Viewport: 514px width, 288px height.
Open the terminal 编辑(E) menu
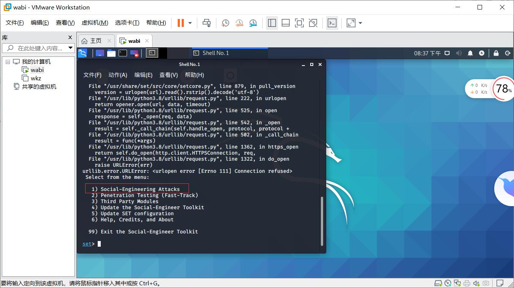point(143,75)
